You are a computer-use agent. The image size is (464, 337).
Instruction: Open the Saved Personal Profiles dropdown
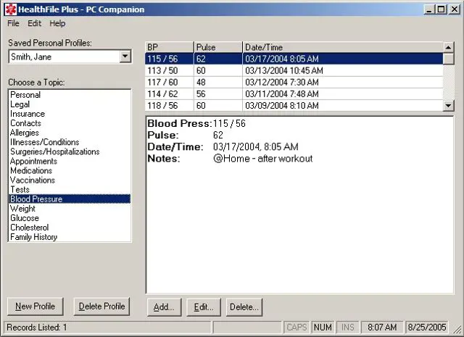[125, 57]
